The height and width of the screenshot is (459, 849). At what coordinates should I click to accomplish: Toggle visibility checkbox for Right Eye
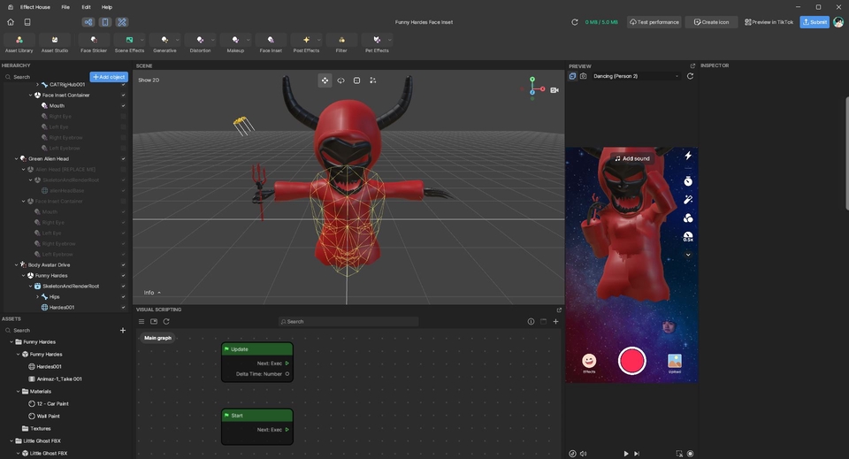(x=124, y=117)
